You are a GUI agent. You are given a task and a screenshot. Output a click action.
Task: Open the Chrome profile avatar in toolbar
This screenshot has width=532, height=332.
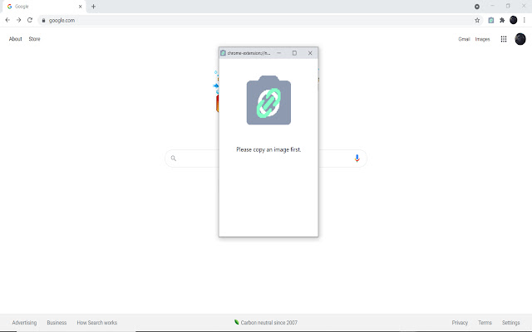click(514, 20)
